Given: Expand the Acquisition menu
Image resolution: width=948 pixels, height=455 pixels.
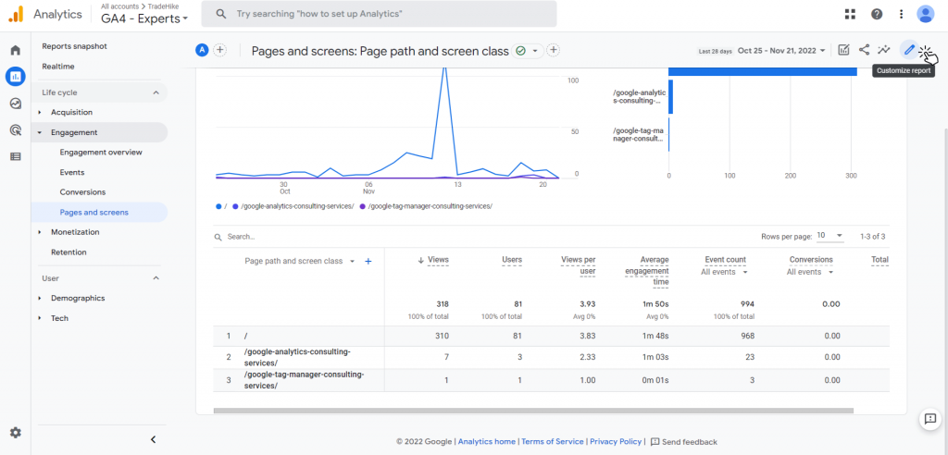Looking at the screenshot, I should [71, 112].
